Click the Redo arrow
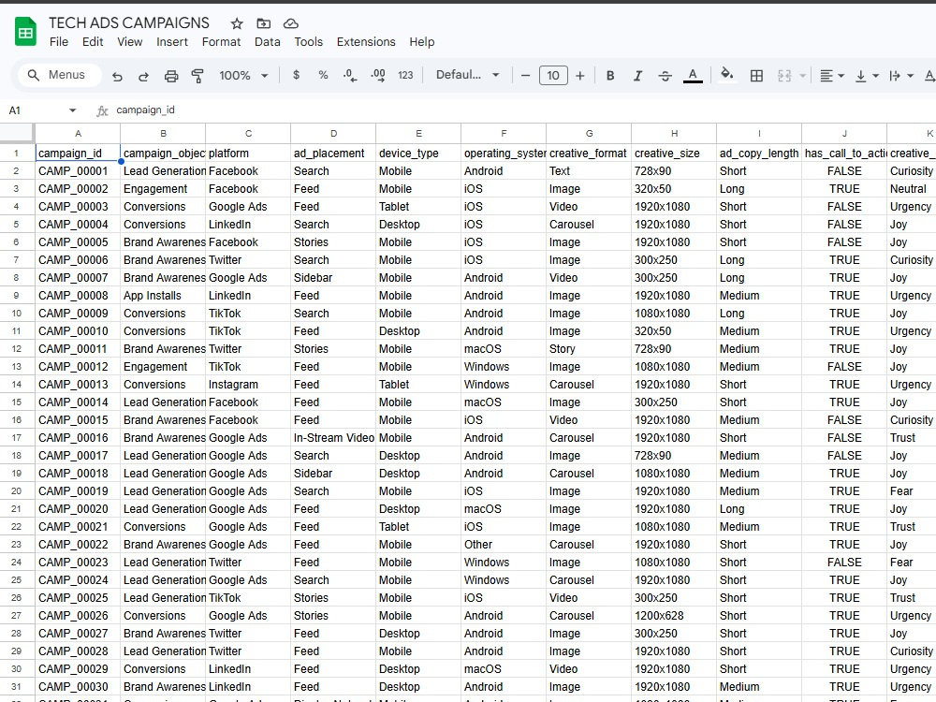936x702 pixels. pos(144,76)
